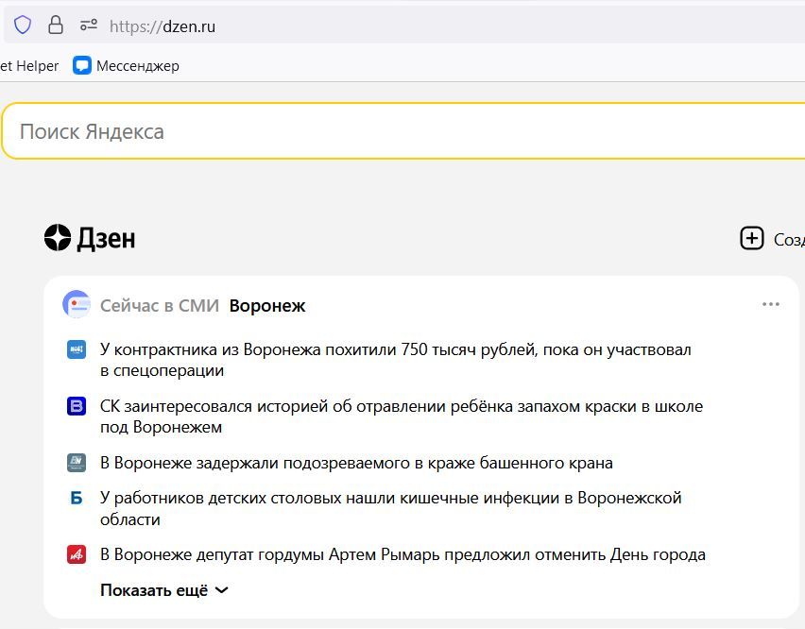
Task: Click source icon beside the контрактник headline
Action: point(77,349)
